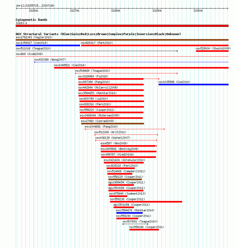The width and height of the screenshot is (236, 248).
Task: Select nsv442644 (McCarroll2008) label
Action: [98, 87]
